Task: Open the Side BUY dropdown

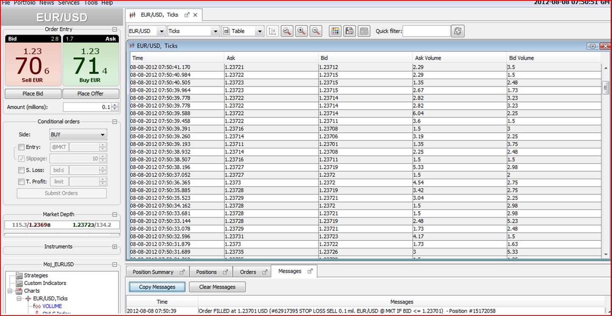Action: tap(78, 134)
